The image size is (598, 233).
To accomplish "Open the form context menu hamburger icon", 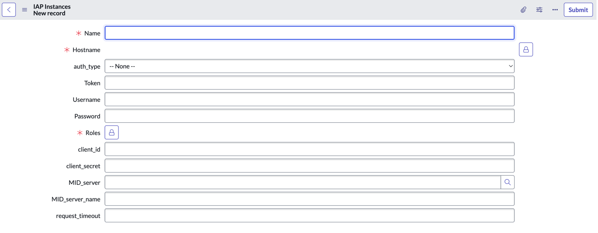I will coord(25,10).
